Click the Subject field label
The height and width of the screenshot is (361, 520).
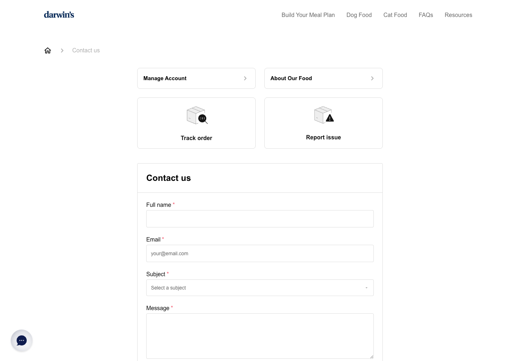156,274
